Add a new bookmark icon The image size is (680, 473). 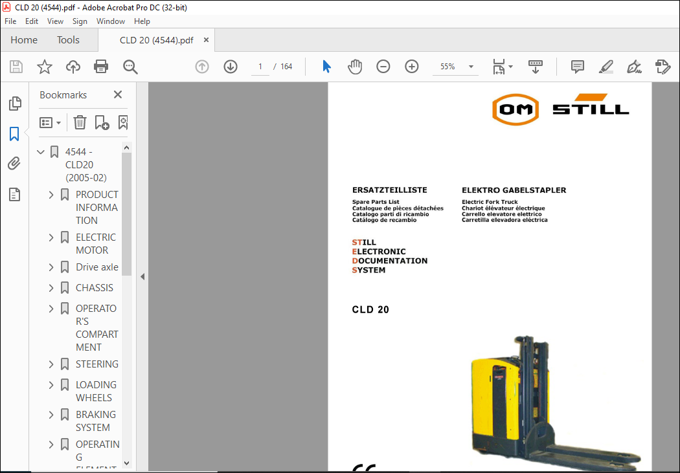(102, 122)
